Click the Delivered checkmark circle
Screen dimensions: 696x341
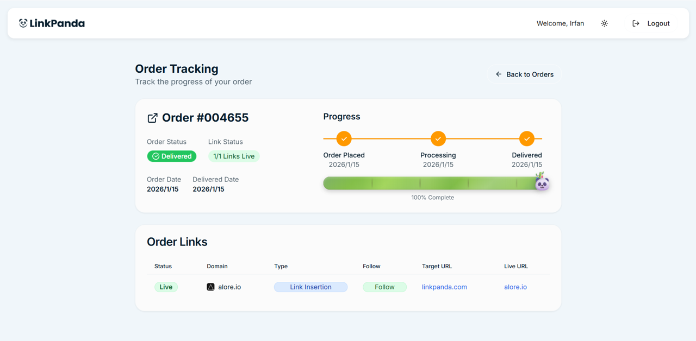[x=527, y=138]
